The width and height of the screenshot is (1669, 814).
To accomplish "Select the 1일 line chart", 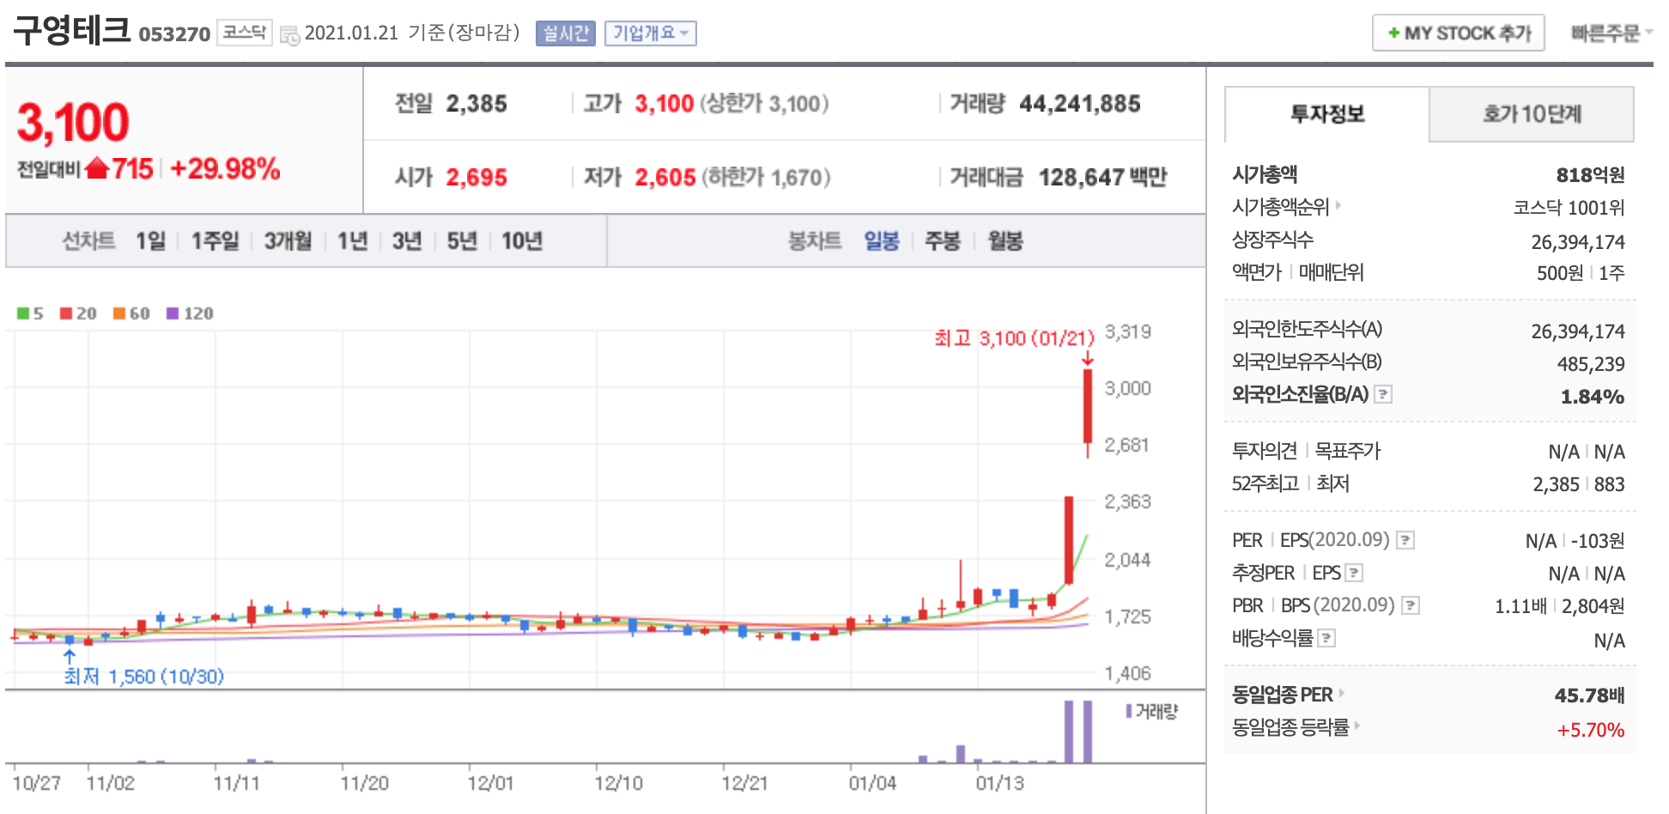I will tap(150, 241).
